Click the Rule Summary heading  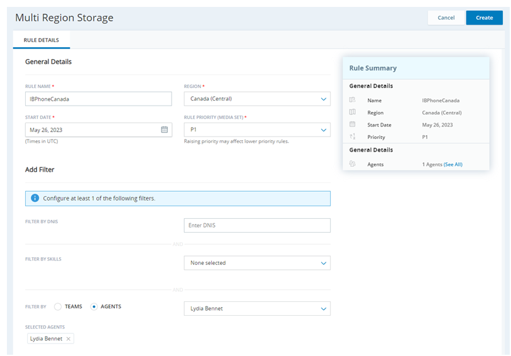pyautogui.click(x=373, y=68)
